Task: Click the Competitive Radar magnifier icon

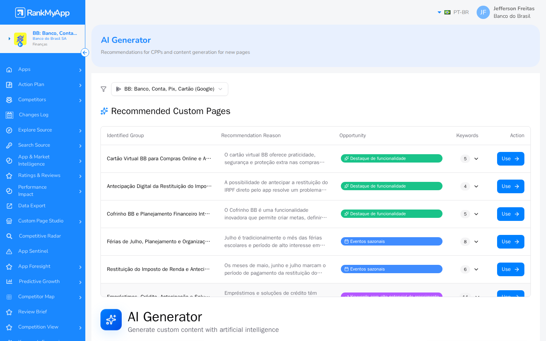Action: tap(9, 236)
